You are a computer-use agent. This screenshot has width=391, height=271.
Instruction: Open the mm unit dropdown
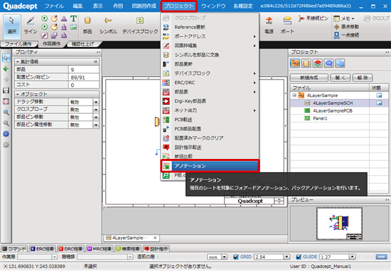click(224, 257)
